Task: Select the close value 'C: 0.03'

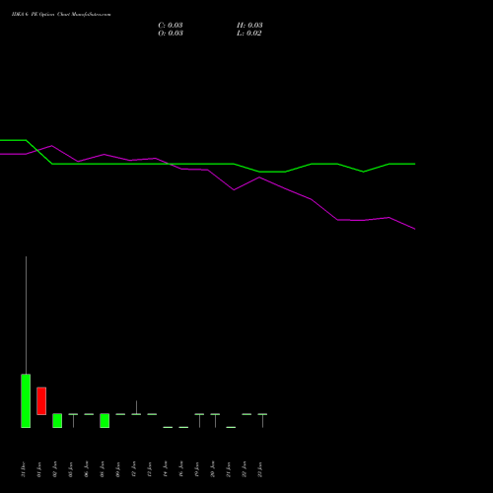Action: pyautogui.click(x=171, y=26)
